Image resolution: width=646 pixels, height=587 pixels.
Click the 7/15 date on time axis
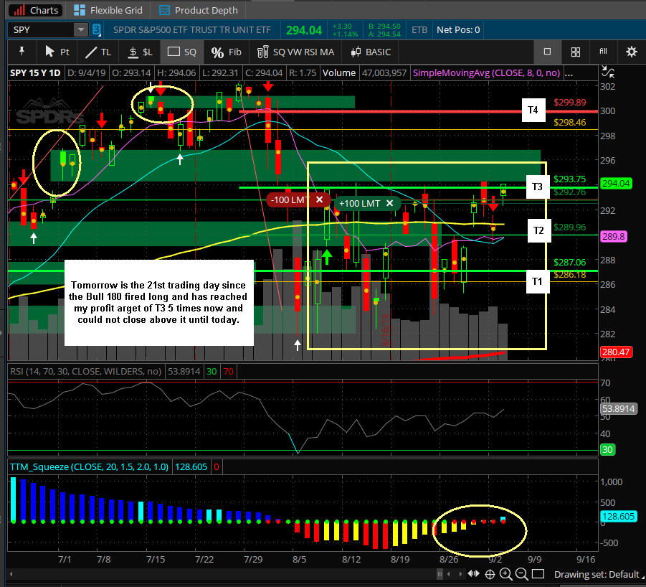[156, 560]
